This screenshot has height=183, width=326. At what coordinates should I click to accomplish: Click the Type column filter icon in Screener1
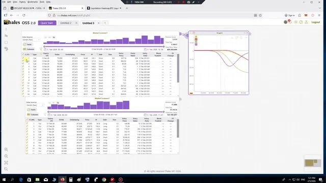31,54
